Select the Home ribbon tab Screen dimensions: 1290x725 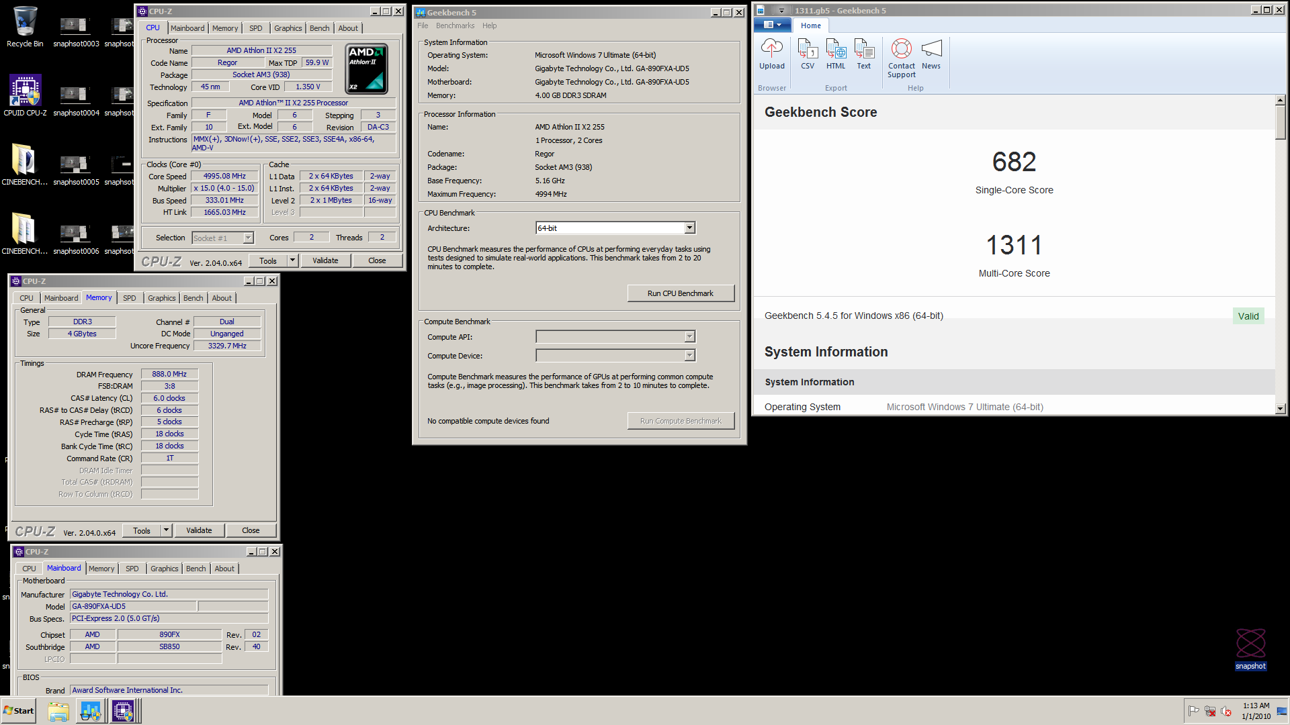pos(811,26)
